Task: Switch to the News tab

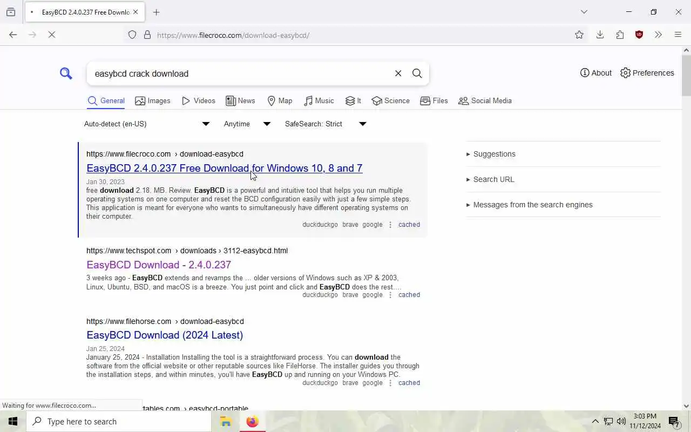Action: point(240,101)
